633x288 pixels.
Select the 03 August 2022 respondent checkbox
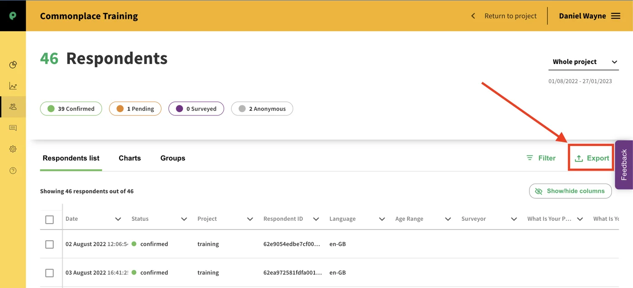coord(50,273)
